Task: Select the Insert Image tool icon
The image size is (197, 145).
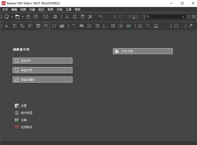Action: pyautogui.click(x=156, y=26)
